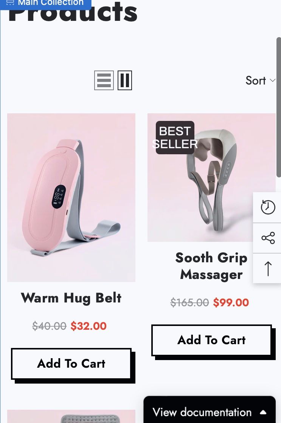
Task: Click the Sort chevron arrow
Action: click(272, 80)
